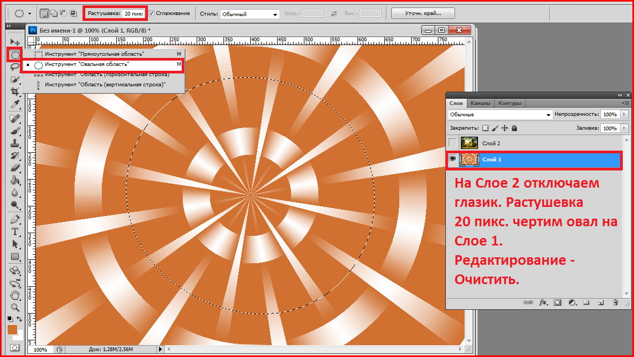Delete layer with the trash icon
The width and height of the screenshot is (634, 357).
coord(615,302)
